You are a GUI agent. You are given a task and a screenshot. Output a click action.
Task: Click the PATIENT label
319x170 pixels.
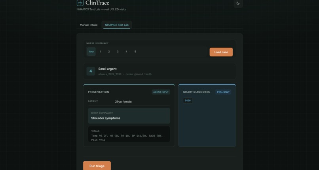click(x=93, y=101)
